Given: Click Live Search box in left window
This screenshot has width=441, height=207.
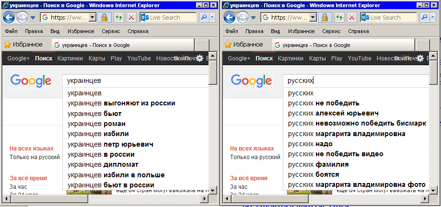Looking at the screenshot, I should click(168, 18).
